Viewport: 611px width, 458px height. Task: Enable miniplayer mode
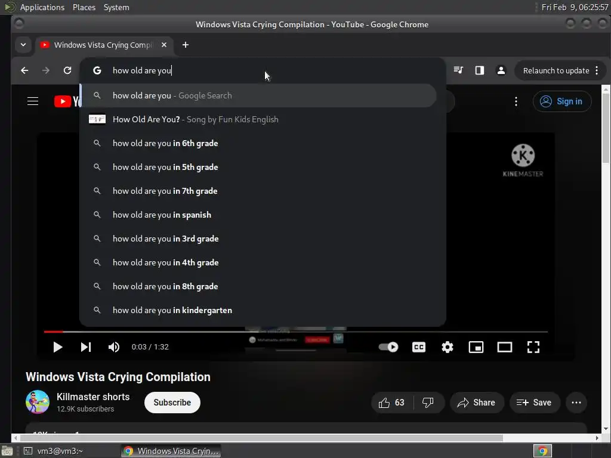point(476,347)
